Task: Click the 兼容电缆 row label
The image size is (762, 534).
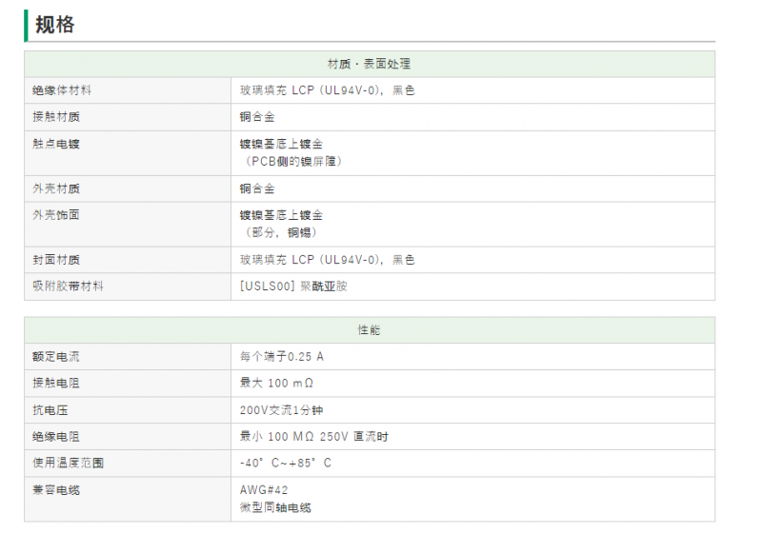Action: [56, 490]
